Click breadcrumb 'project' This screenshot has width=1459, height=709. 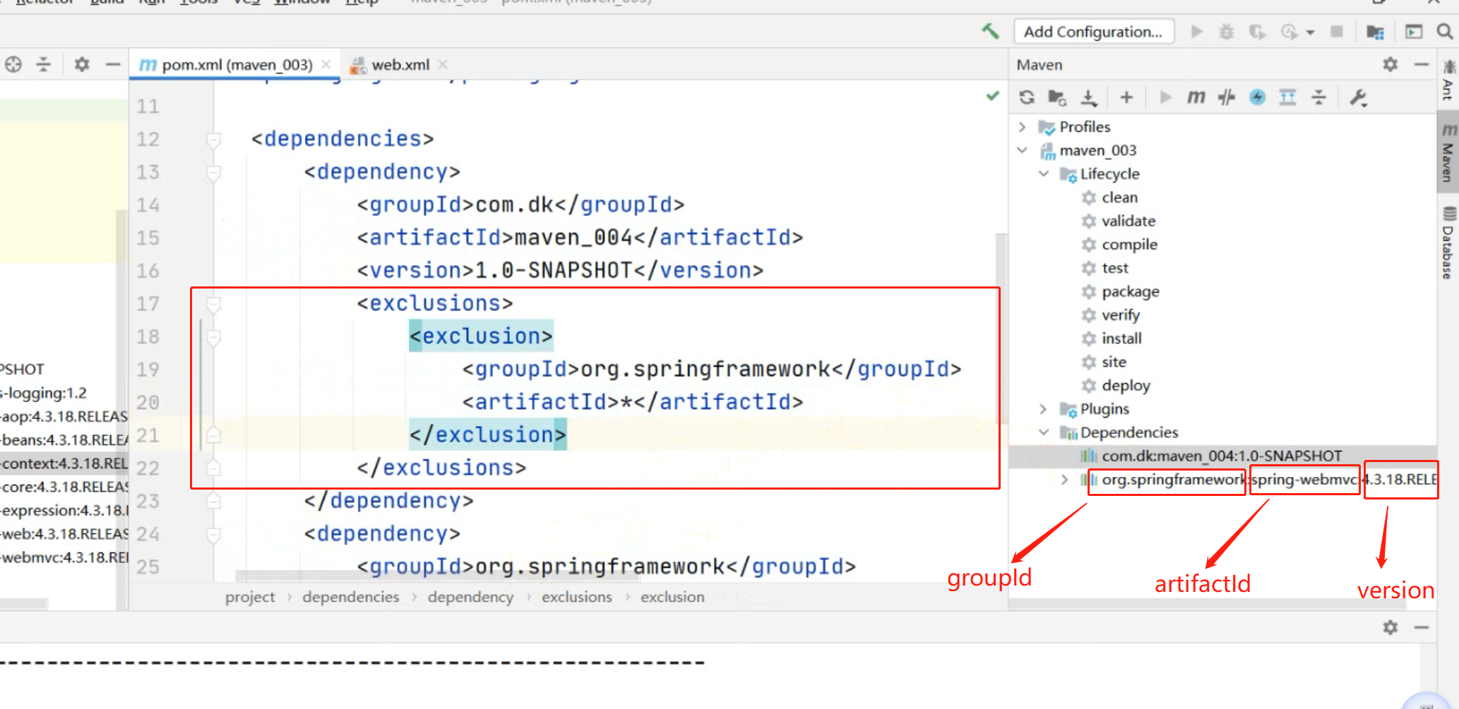(x=250, y=597)
